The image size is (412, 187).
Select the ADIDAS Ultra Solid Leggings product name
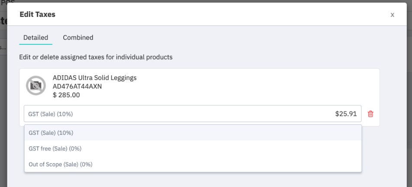[x=95, y=78]
